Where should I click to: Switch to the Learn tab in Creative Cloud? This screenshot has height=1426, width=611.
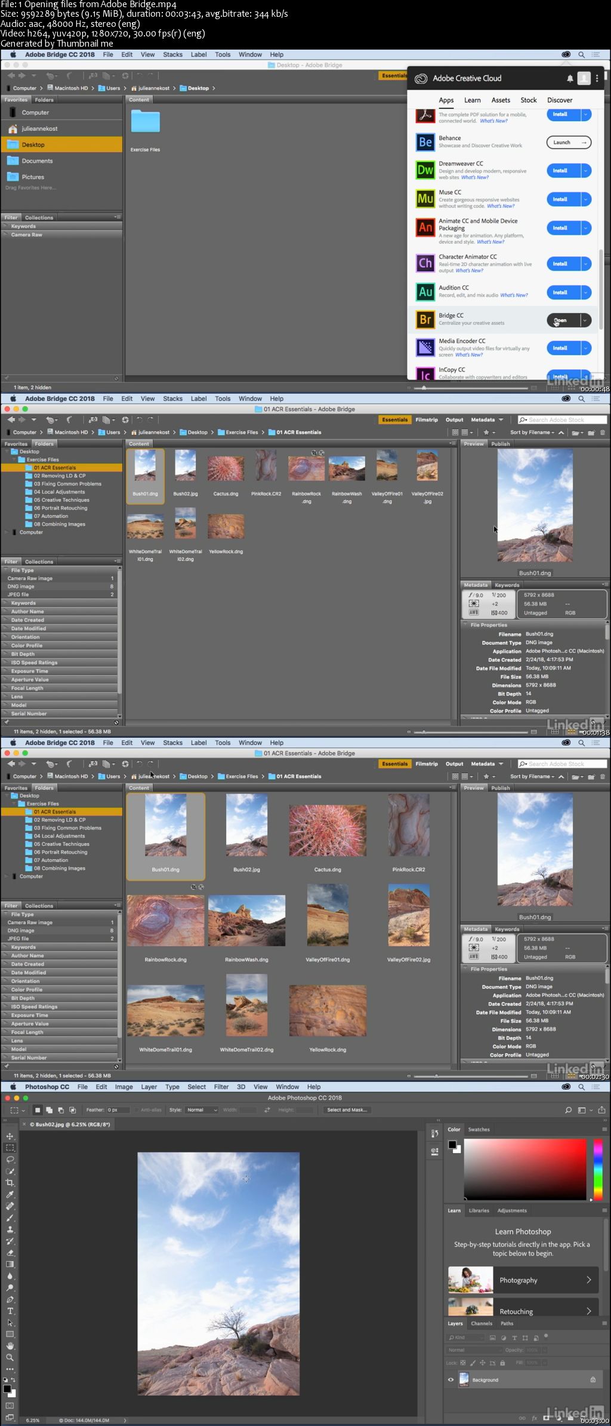pyautogui.click(x=473, y=100)
